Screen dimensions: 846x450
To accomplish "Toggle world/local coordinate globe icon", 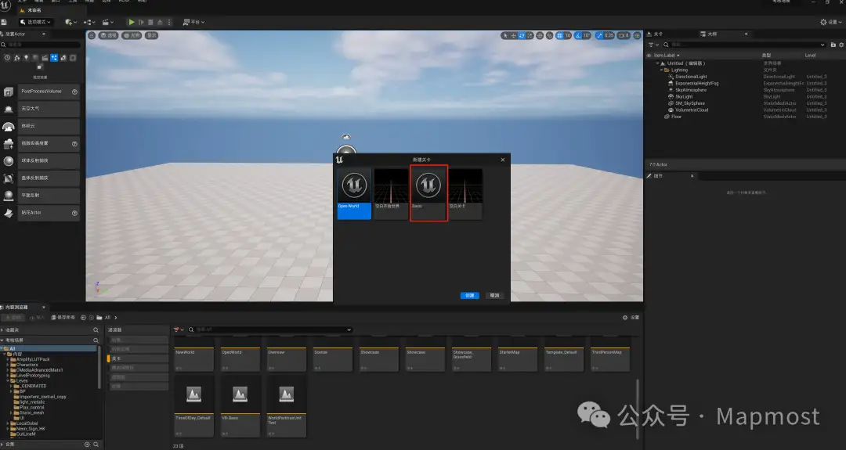I will 540,35.
